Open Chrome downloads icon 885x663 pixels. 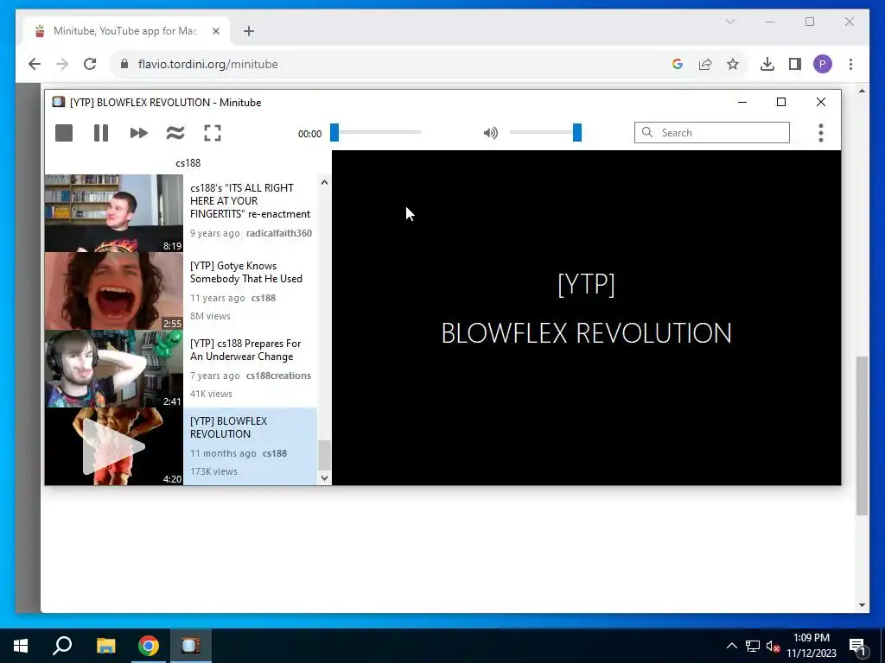767,64
